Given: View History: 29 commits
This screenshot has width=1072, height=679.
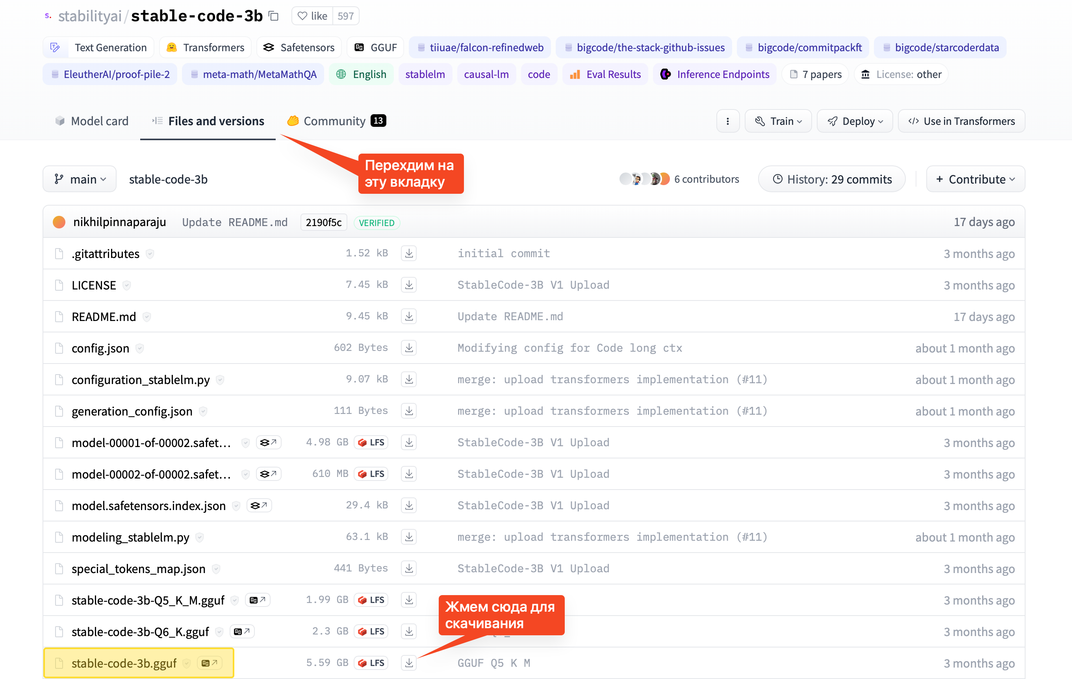Looking at the screenshot, I should [x=832, y=179].
